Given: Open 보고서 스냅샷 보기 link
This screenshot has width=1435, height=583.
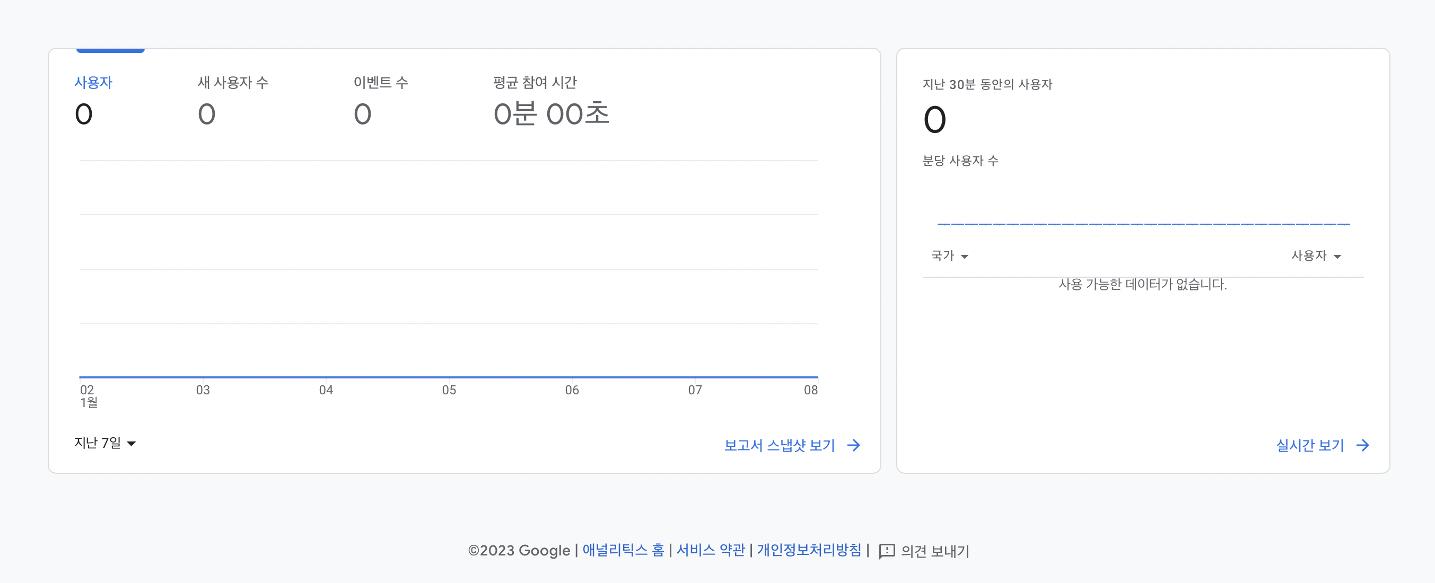Looking at the screenshot, I should [x=779, y=445].
